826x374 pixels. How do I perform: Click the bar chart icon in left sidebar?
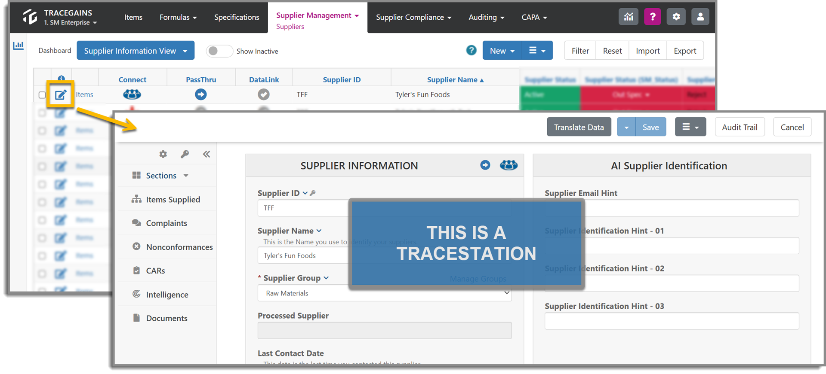[x=18, y=45]
